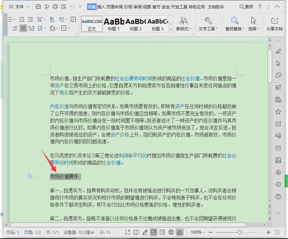Expand the 文件 menu dropdown arrow
Screen dimensions: 288x239
[x=28, y=7]
